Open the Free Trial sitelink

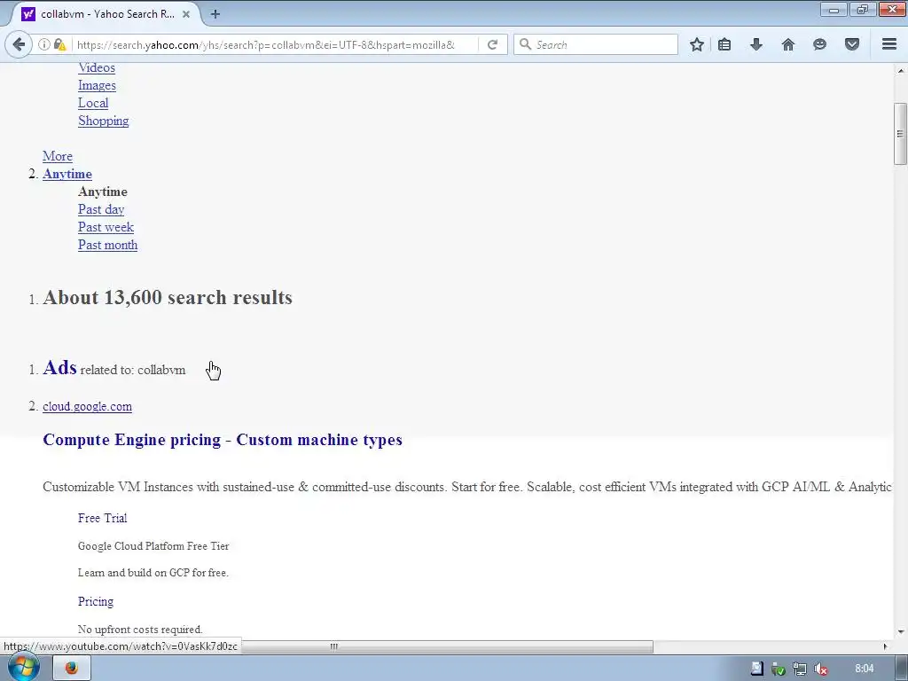pyautogui.click(x=103, y=518)
